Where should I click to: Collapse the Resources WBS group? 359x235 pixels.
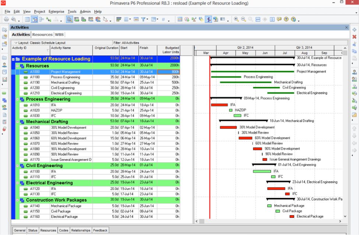[x=17, y=66]
